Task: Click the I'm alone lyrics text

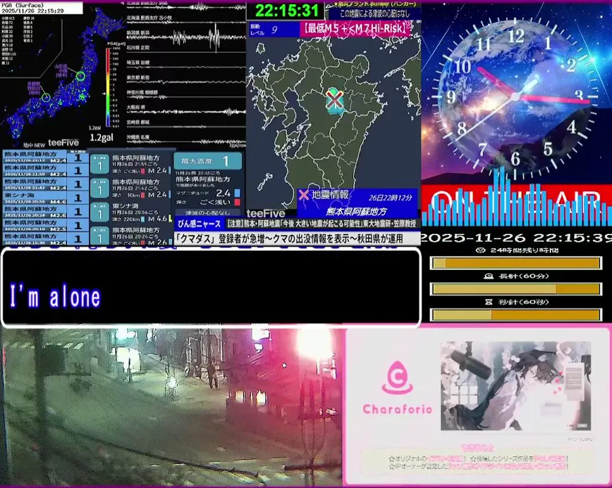Action: 55,296
